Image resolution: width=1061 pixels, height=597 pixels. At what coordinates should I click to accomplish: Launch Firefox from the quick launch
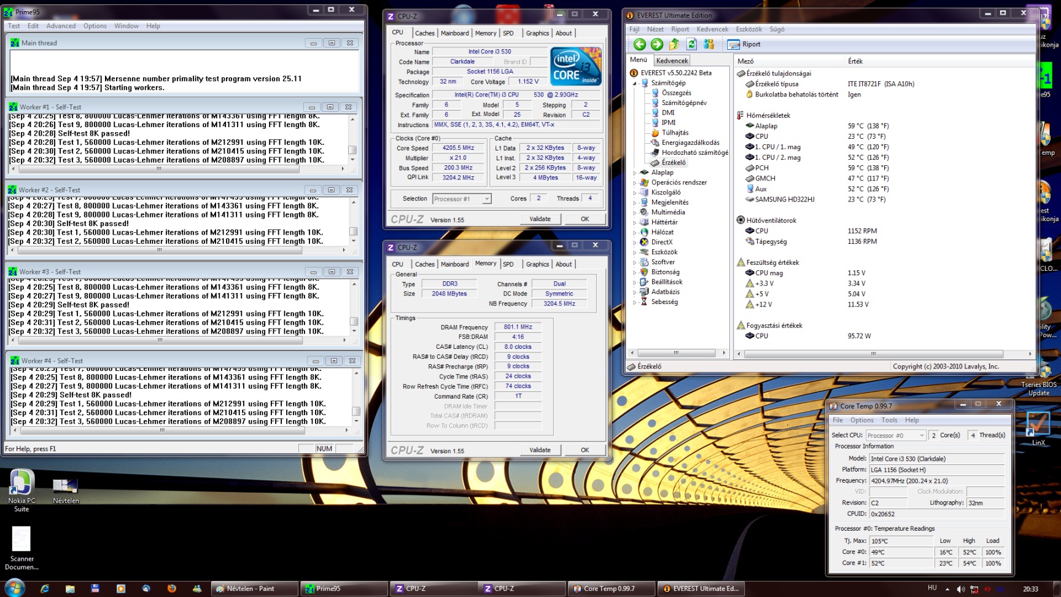[171, 588]
